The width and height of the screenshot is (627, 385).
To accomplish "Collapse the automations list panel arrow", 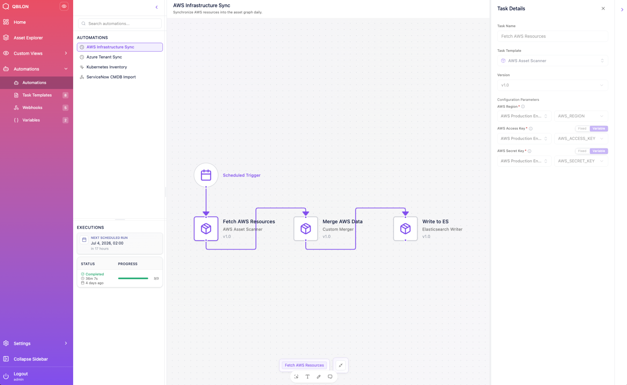I will (157, 7).
